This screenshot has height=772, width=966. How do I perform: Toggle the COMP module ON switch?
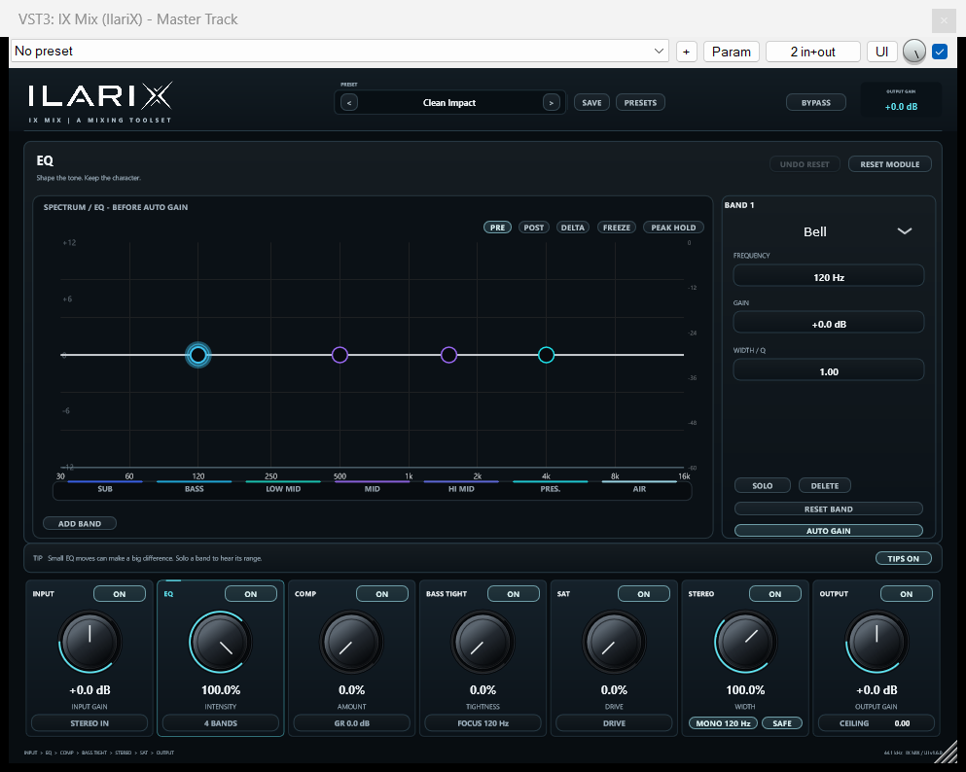click(382, 594)
